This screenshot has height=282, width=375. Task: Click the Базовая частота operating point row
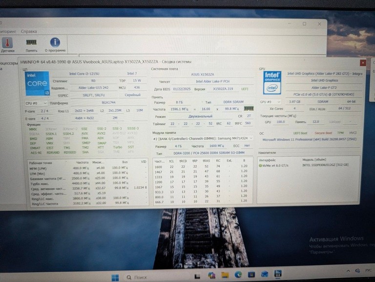coord(88,178)
